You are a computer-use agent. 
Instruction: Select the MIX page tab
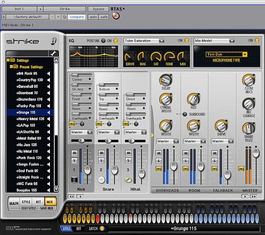(x=49, y=202)
